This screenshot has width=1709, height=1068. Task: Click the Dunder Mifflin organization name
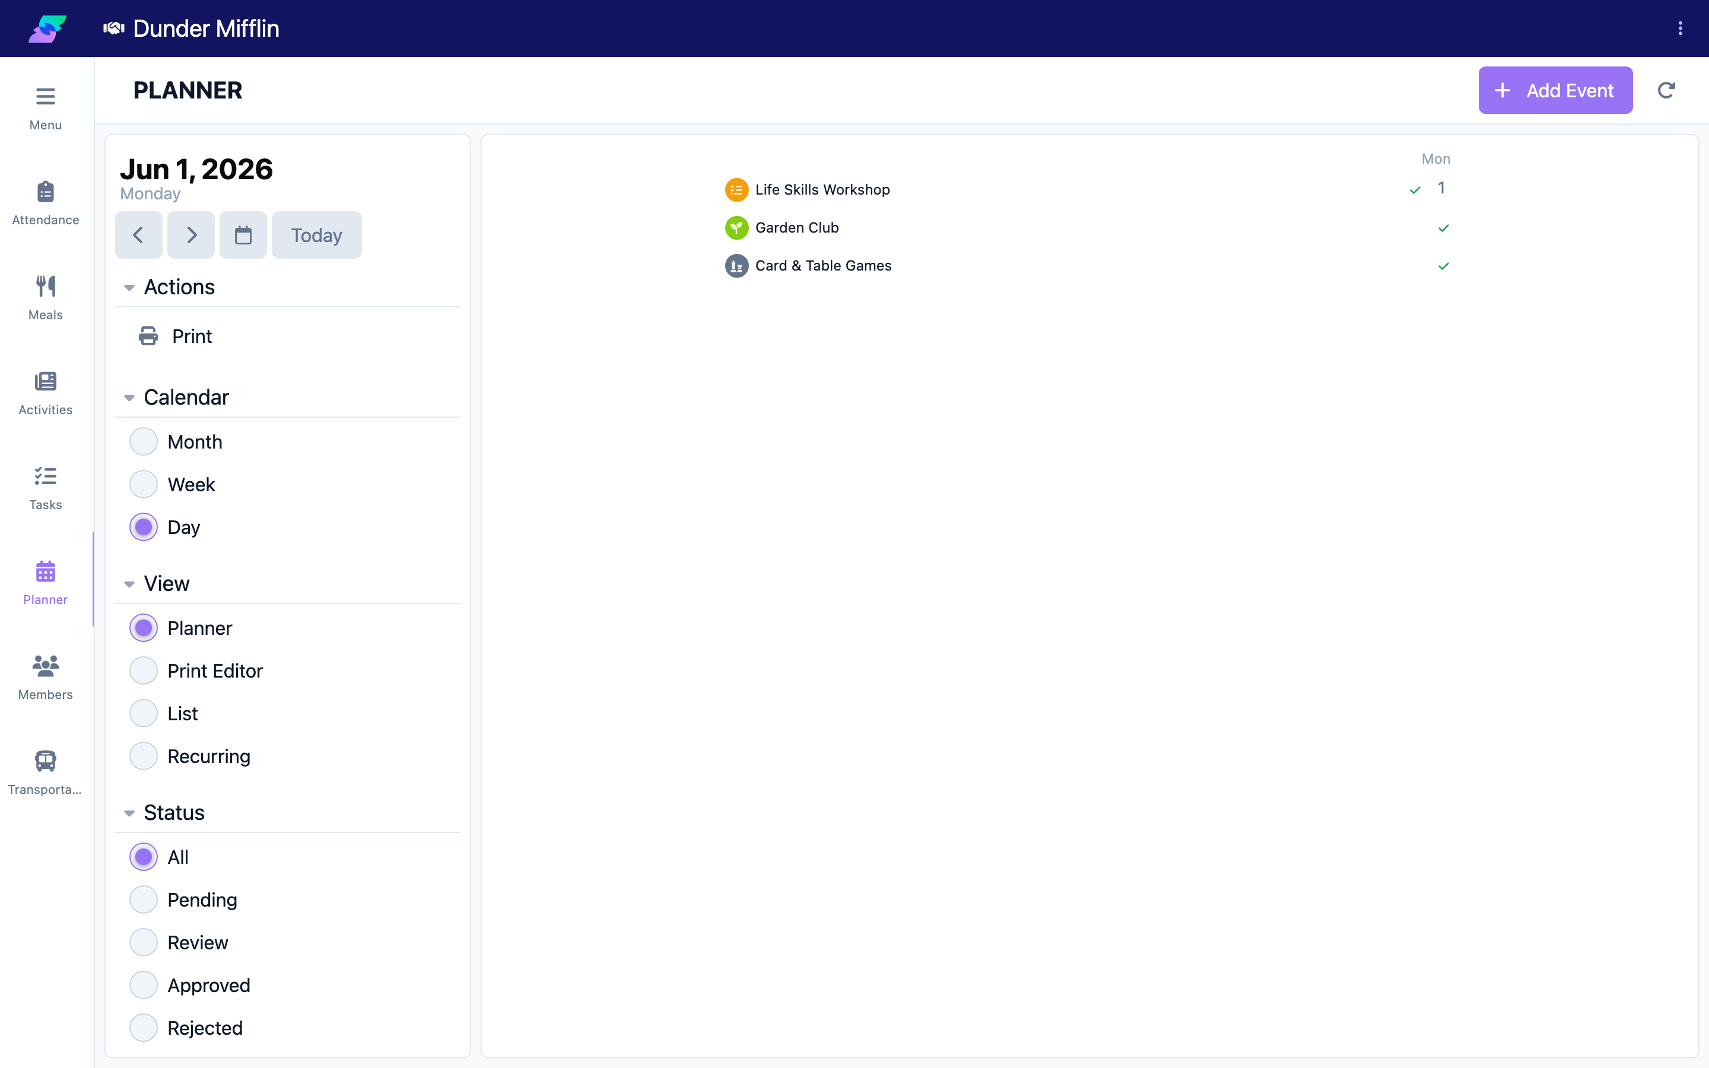(207, 28)
